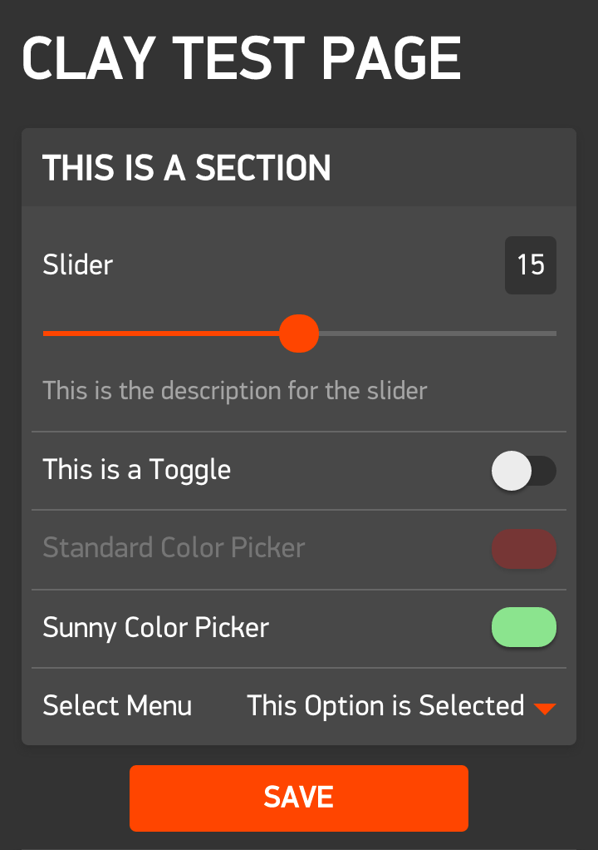Click the slider description text
598x850 pixels.
pos(235,390)
